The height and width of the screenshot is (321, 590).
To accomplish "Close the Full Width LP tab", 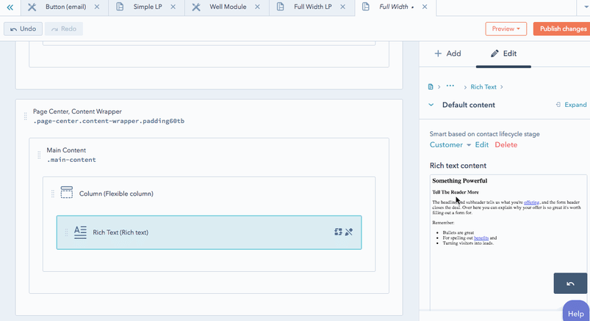I will tap(343, 7).
